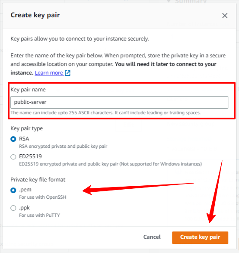Click the 'For use with OpenSSH' description
This screenshot has width=239, height=253.
(43, 197)
